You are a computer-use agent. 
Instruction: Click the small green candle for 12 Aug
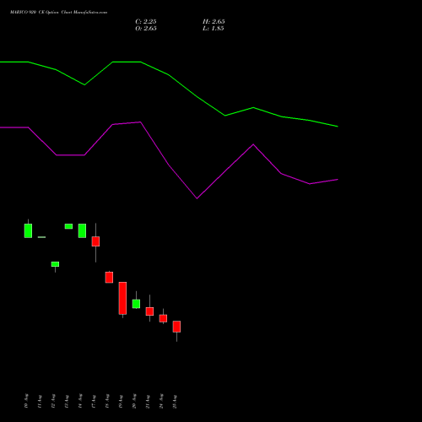[x=55, y=264]
